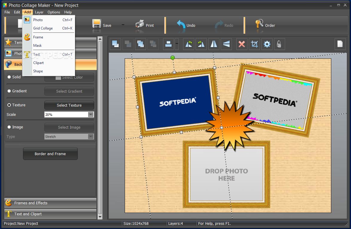Open the File menu
Screen dimensions: 351x229
tap(7, 12)
